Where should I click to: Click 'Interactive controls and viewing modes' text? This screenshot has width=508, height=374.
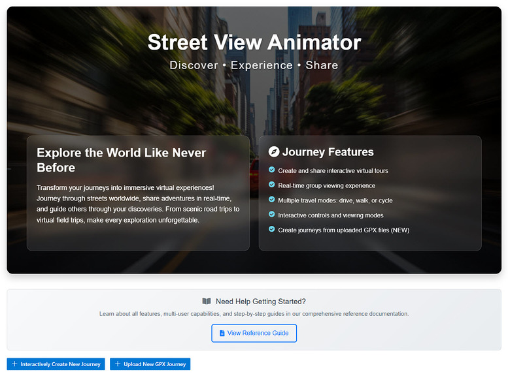pos(331,215)
